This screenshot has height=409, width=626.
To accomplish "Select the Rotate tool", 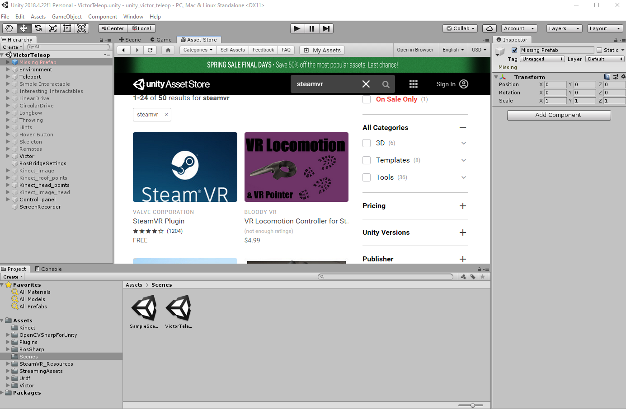I will (38, 28).
